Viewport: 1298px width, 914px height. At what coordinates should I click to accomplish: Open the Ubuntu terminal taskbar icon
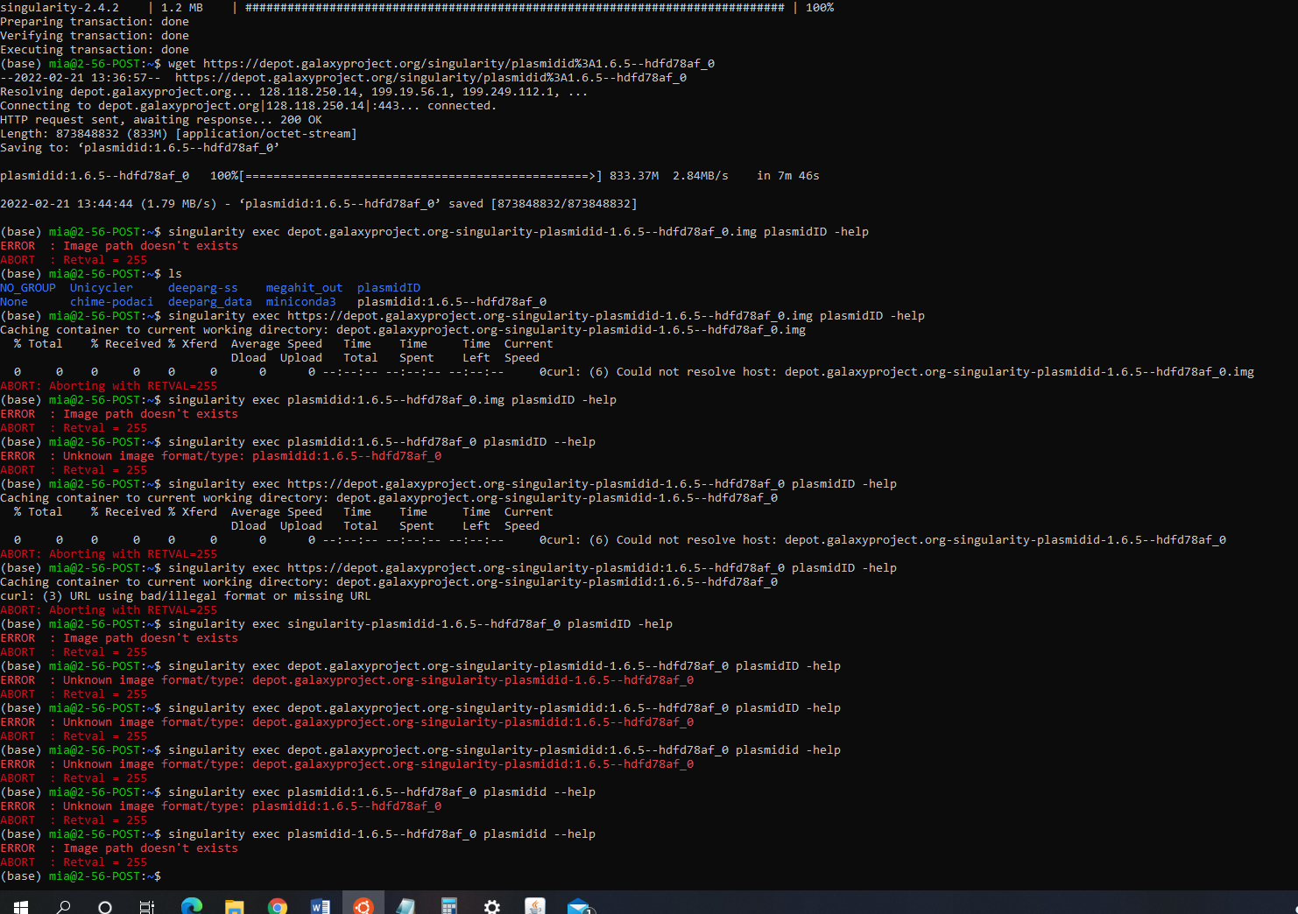363,906
